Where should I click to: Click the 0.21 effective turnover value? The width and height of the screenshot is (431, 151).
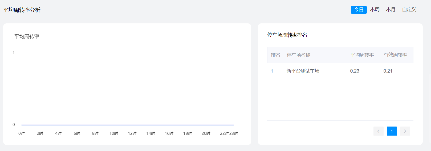[388, 71]
